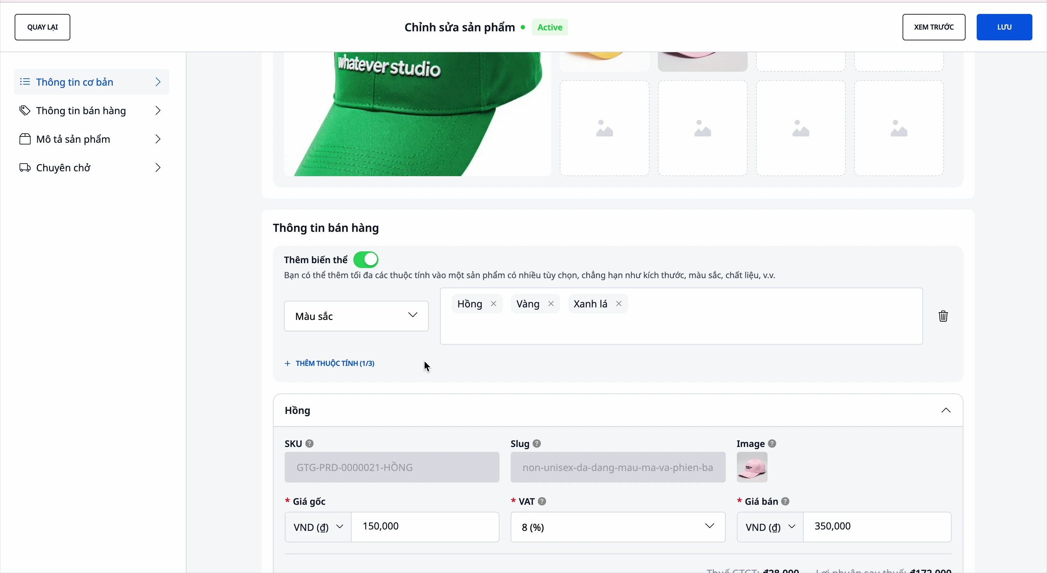This screenshot has width=1047, height=573.
Task: Click the Image help question mark icon
Action: (x=772, y=444)
